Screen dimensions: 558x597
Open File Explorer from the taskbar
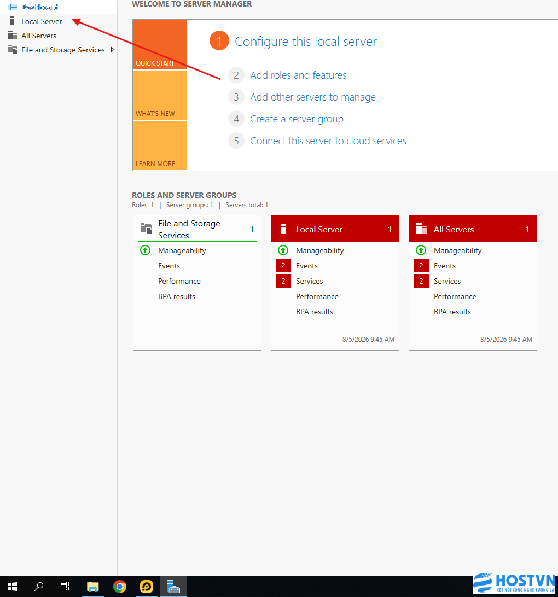92,586
